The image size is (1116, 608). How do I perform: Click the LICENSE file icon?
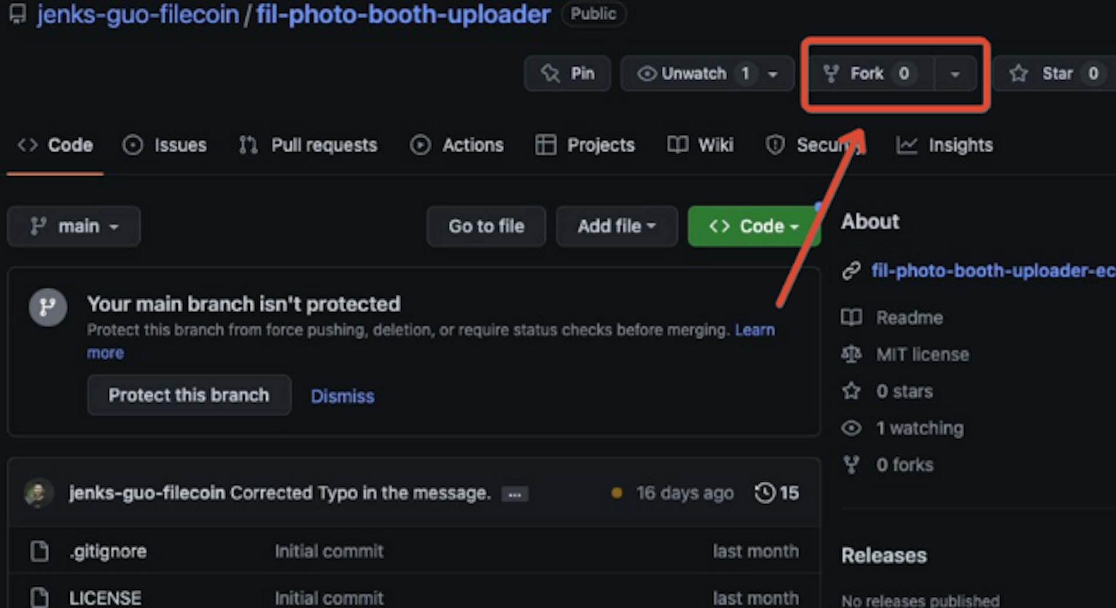[x=40, y=598]
